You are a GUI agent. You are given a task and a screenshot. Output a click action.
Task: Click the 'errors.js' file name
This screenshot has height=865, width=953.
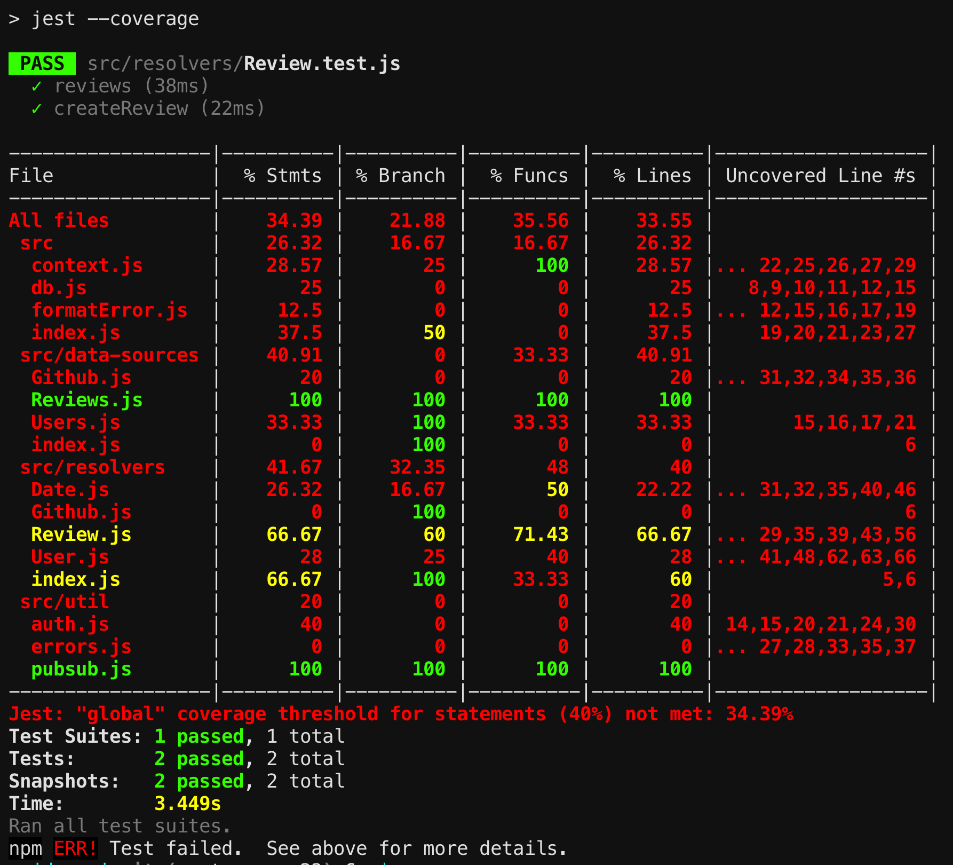click(82, 647)
